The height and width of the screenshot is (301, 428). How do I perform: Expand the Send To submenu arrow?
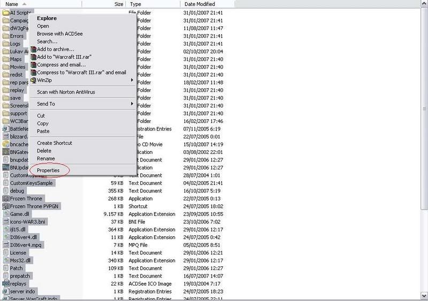pos(132,104)
